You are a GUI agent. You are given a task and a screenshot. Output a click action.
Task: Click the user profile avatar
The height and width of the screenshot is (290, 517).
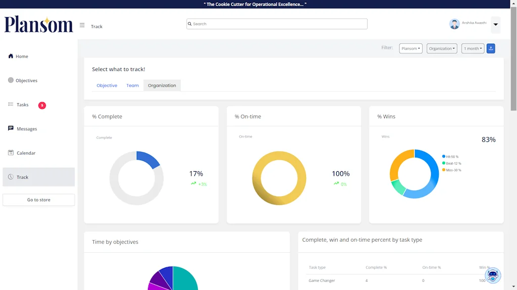pos(454,24)
